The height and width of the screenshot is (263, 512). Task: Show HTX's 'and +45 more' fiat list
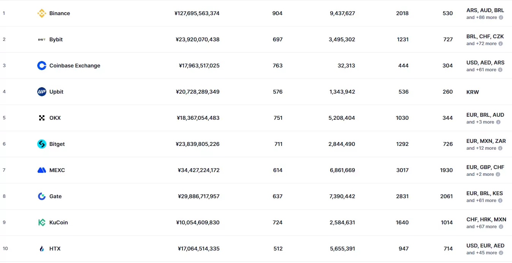(481, 253)
